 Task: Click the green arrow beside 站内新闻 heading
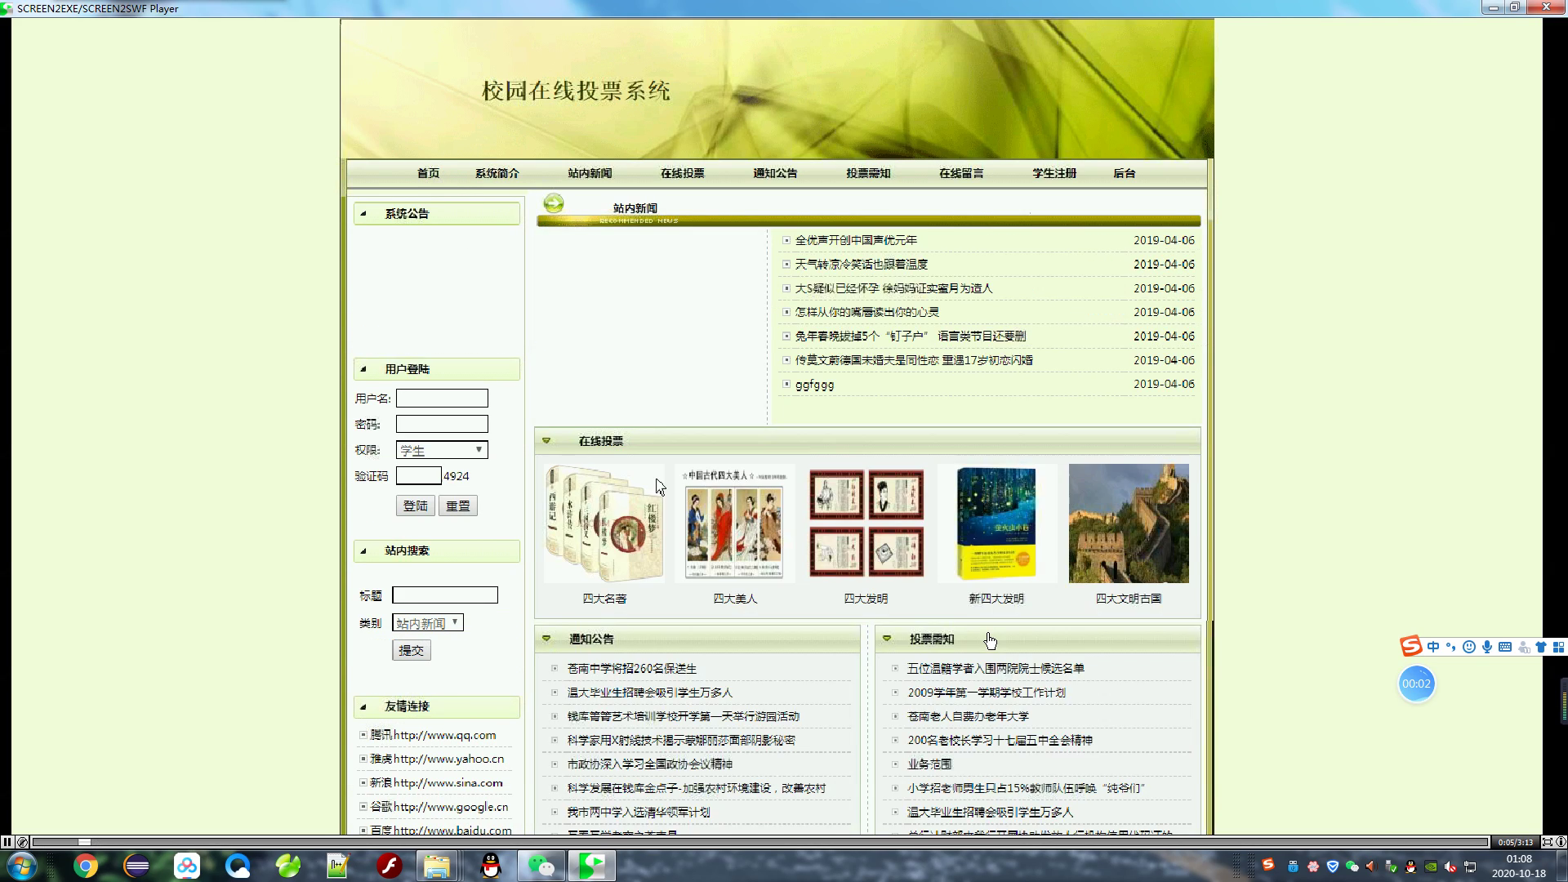554,203
